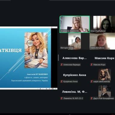Click muted mic icon beside Алексєєва Варвара

[61, 65]
